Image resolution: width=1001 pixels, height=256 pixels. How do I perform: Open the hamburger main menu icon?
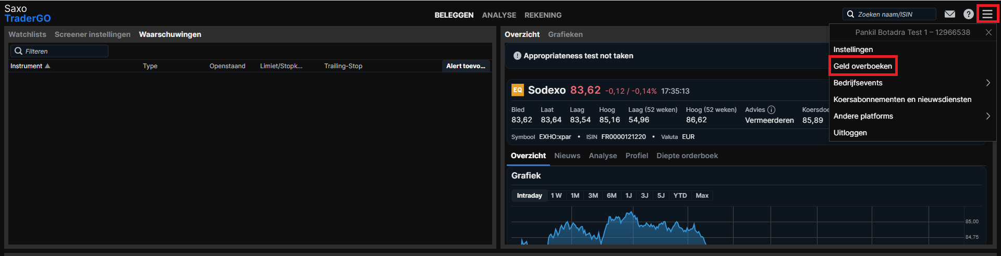(x=987, y=14)
